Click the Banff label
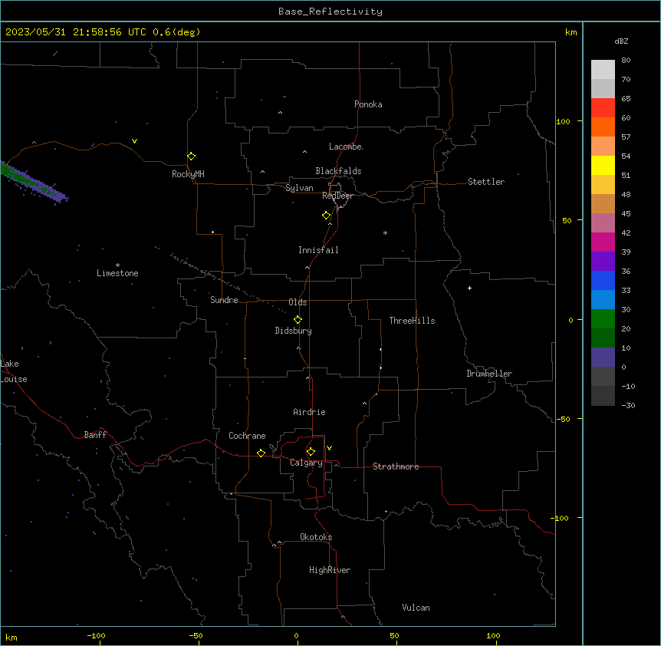The height and width of the screenshot is (646, 661). pos(95,435)
